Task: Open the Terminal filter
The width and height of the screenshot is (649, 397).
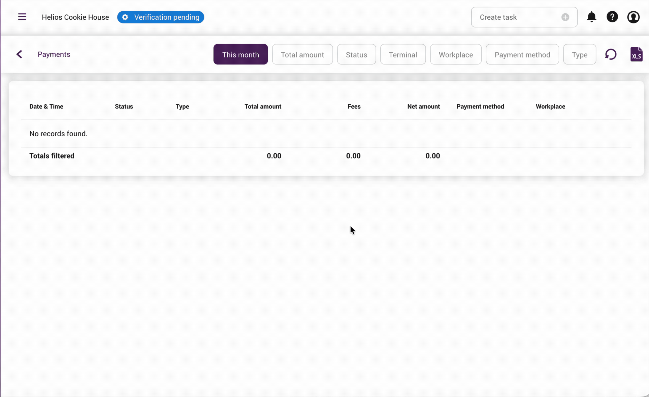Action: pos(403,54)
